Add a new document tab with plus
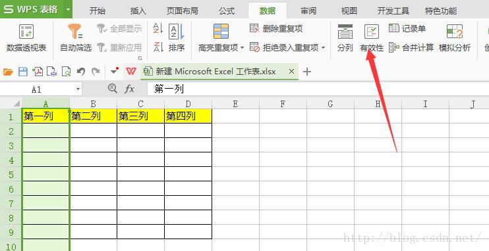 (x=307, y=72)
